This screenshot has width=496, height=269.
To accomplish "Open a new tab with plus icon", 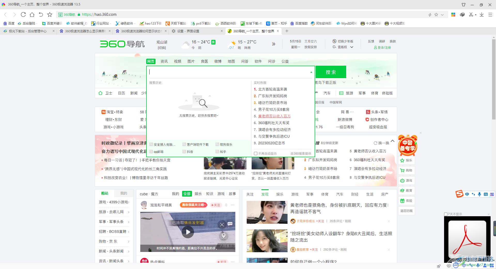I will click(287, 31).
